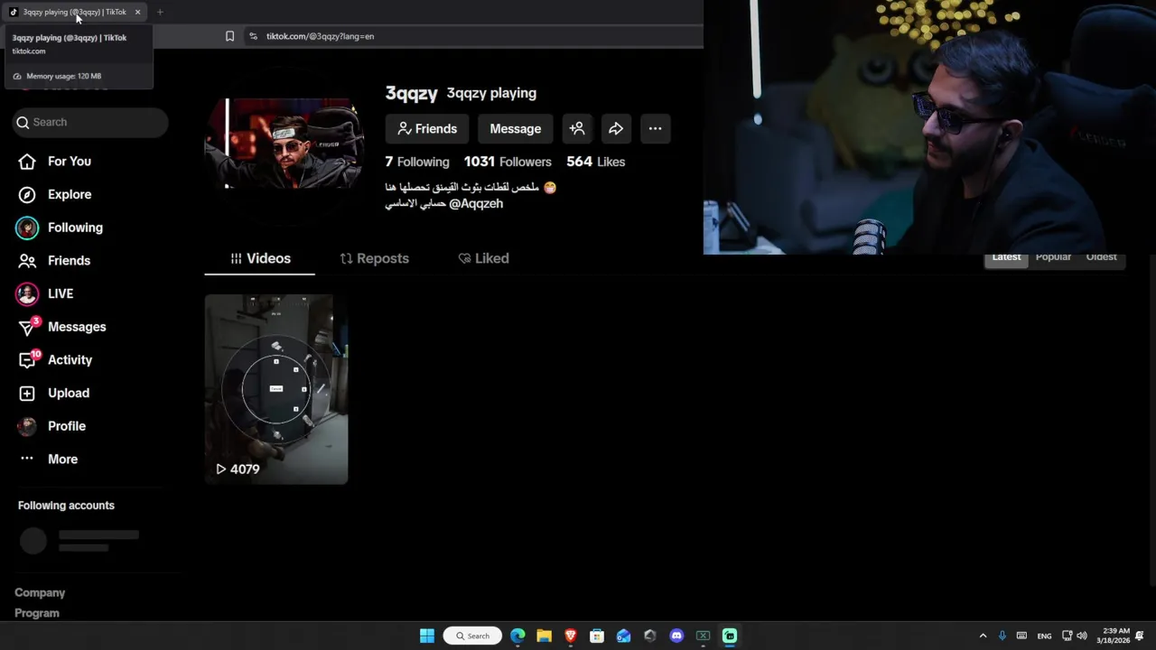1156x650 pixels.
Task: Send a Message to 3qqzy
Action: coord(515,129)
